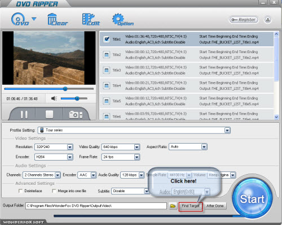Clear the title list
The image size is (282, 225).
click(x=57, y=19)
